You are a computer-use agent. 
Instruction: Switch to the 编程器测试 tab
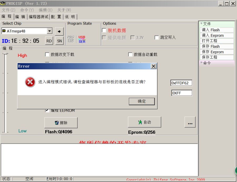coord(38,17)
